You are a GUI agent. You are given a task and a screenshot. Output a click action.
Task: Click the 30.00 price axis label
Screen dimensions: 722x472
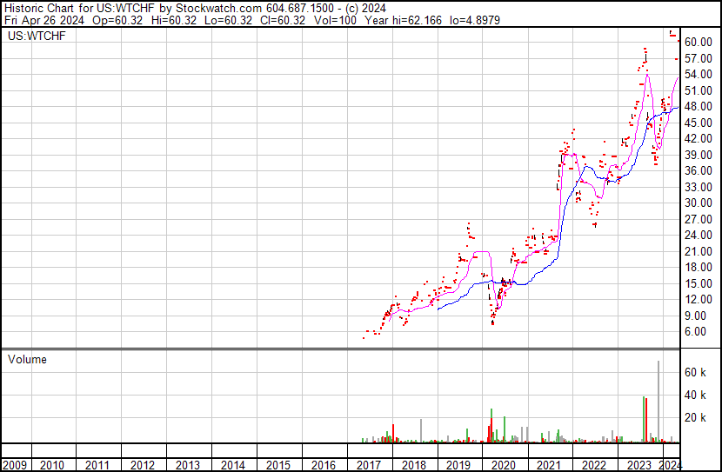[x=699, y=203]
